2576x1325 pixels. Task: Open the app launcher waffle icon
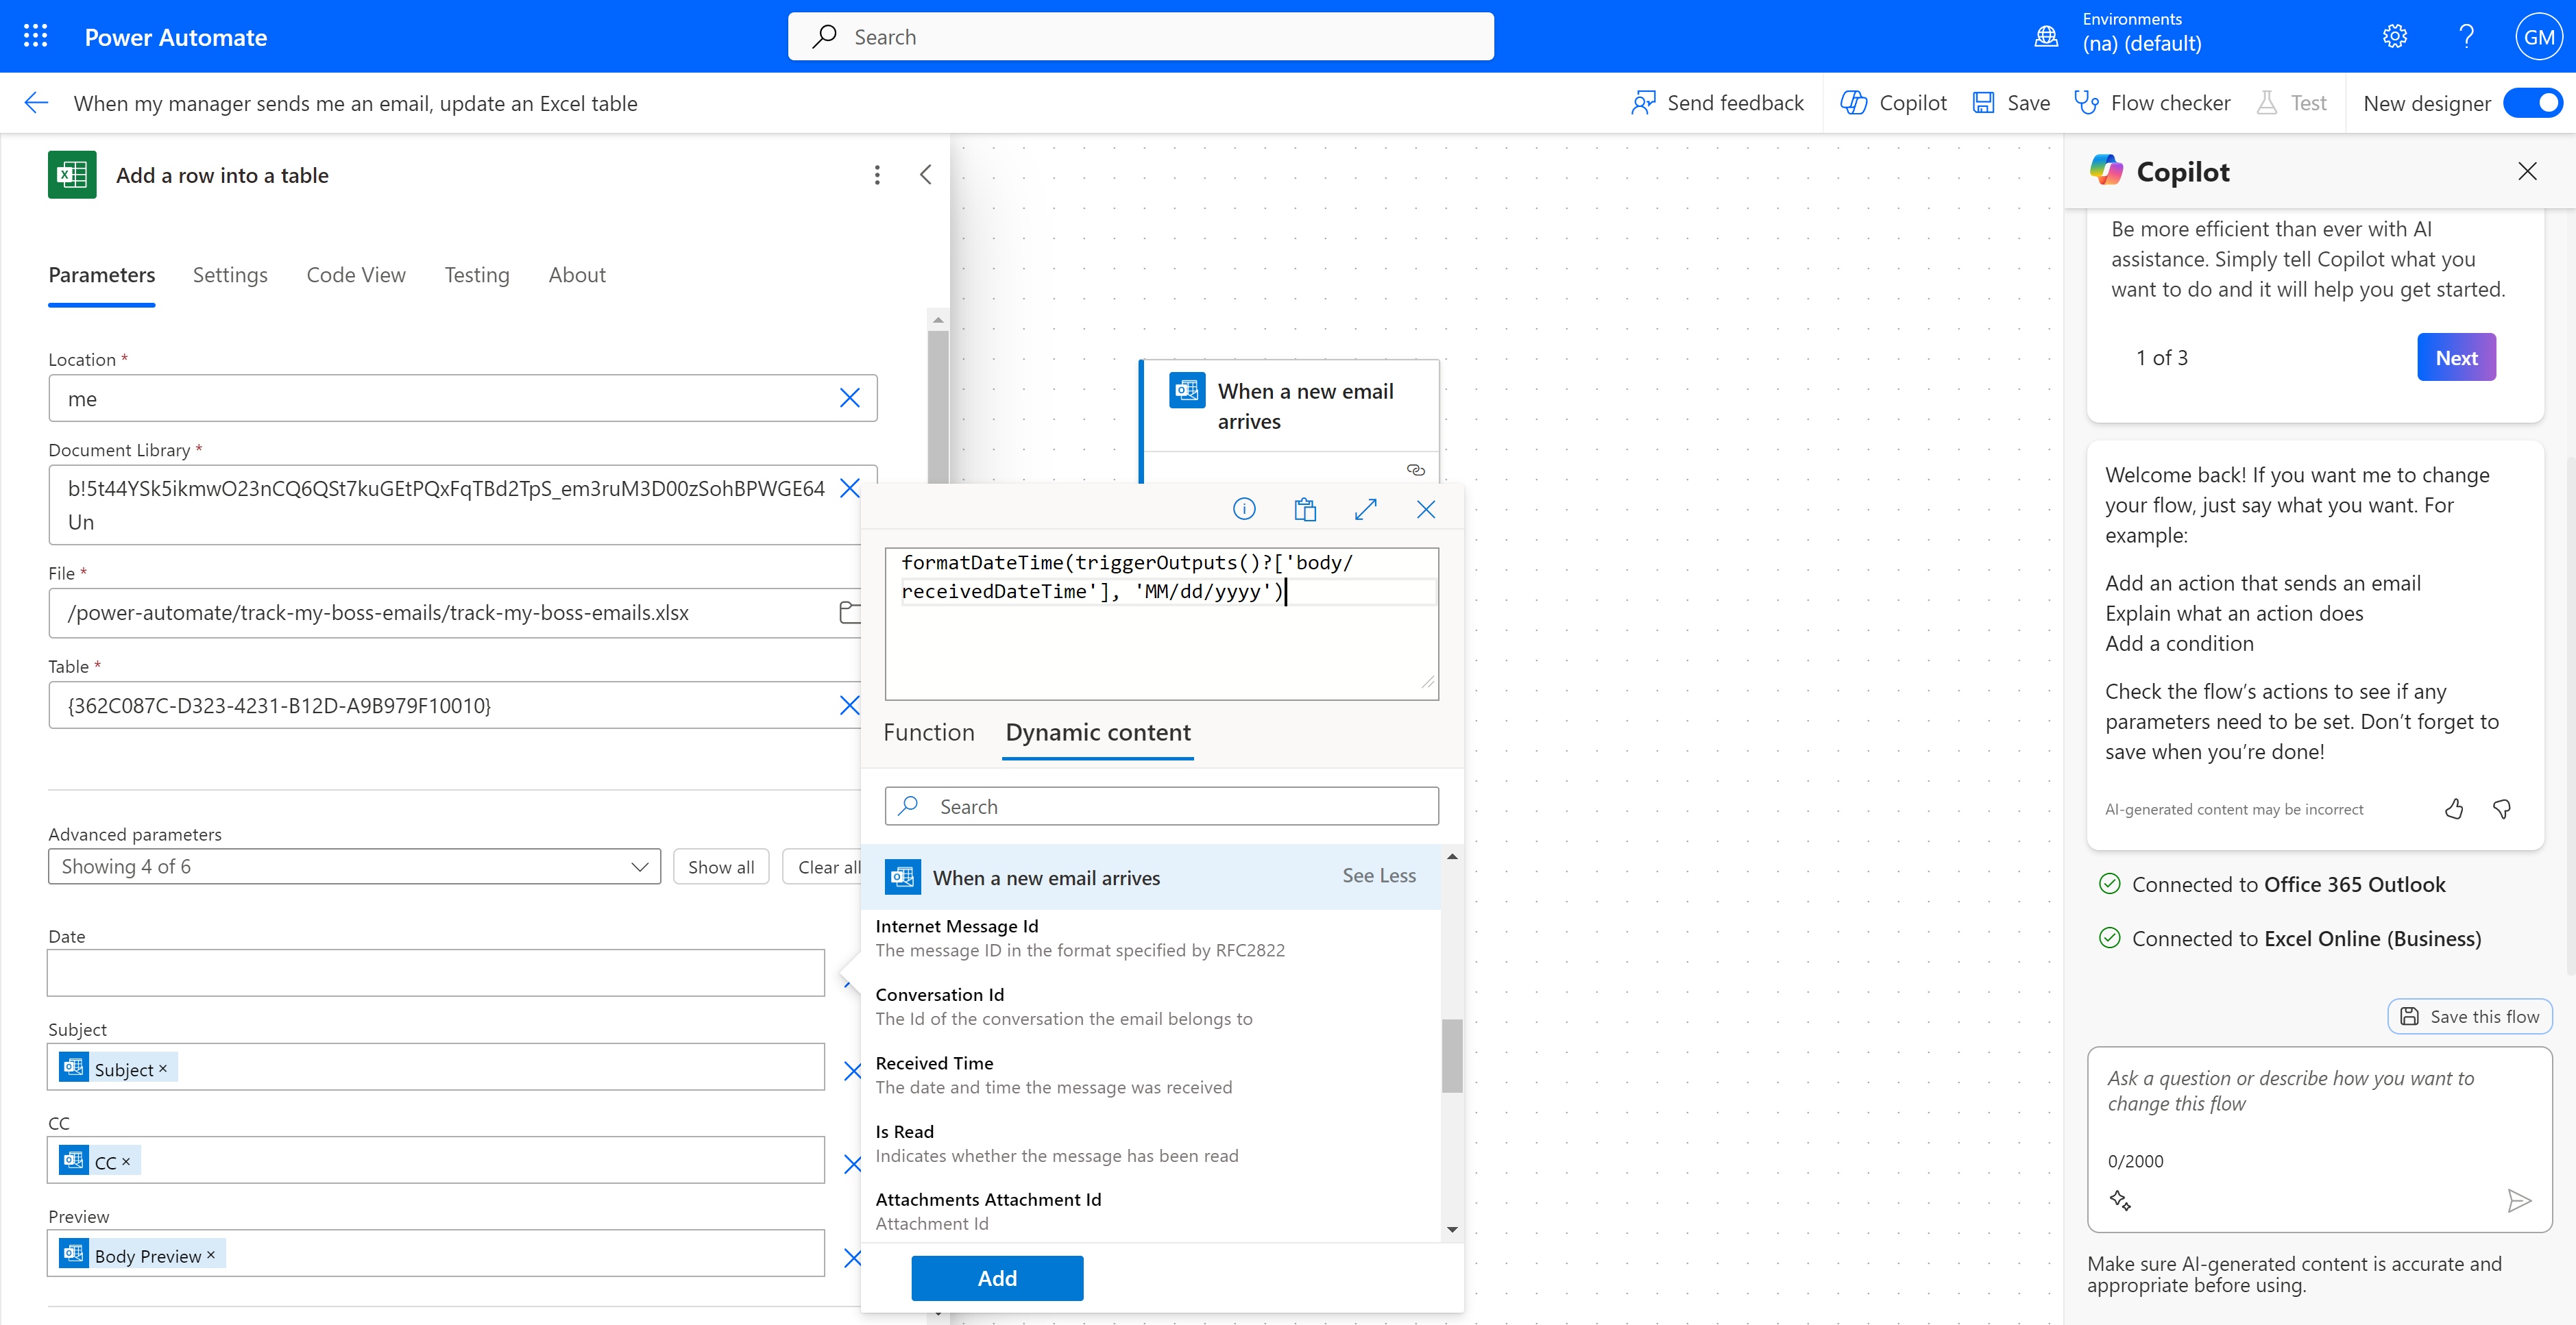coord(35,37)
